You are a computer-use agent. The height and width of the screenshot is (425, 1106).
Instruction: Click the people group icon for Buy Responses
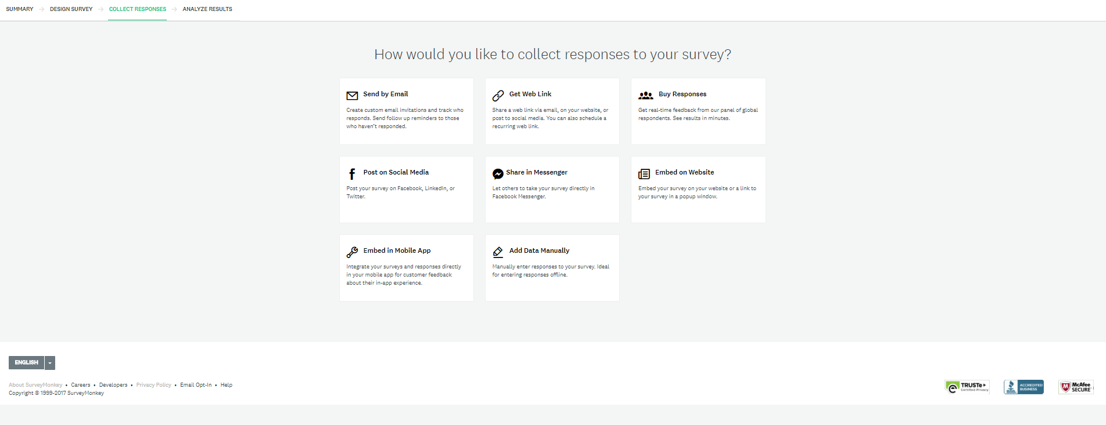pyautogui.click(x=645, y=95)
